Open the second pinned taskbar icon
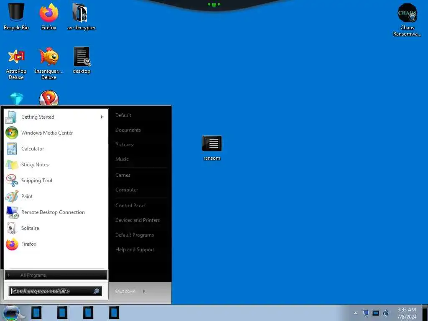428x321 pixels. tap(62, 313)
